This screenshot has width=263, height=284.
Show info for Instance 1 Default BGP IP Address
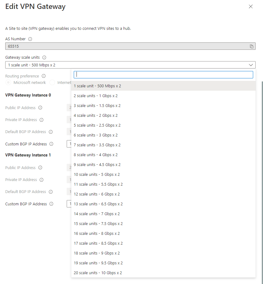coord(51,192)
